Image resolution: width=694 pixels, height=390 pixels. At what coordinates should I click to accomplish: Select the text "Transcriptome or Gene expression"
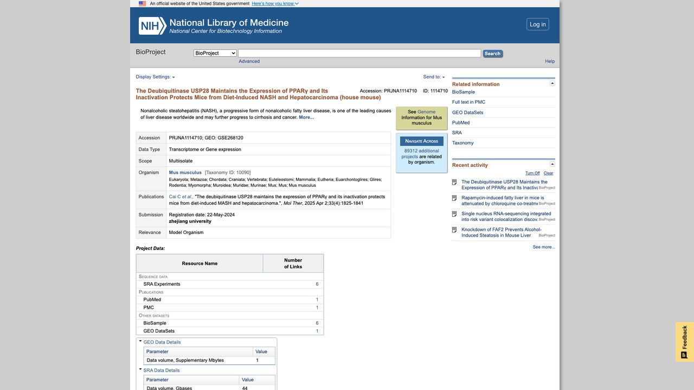coord(205,149)
